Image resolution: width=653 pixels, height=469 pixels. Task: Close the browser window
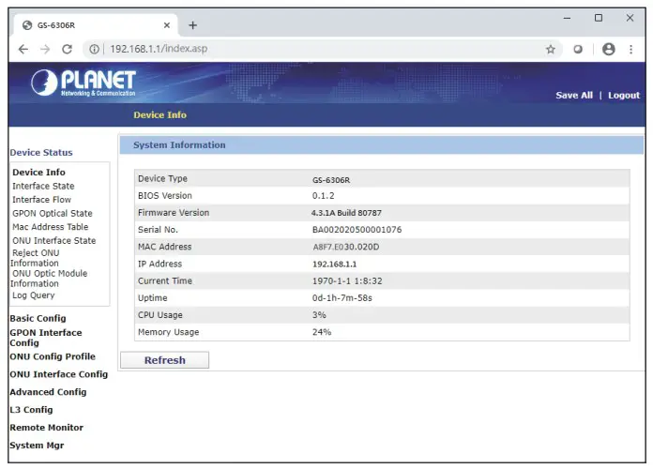(630, 18)
